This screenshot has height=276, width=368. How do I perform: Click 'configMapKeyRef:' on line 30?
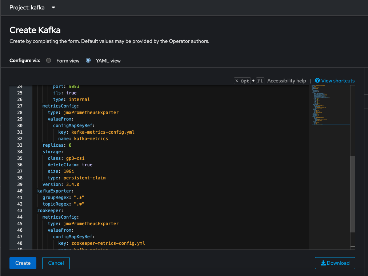click(x=74, y=126)
